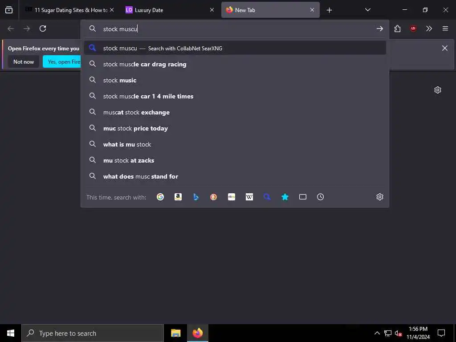Select suggestion what does musc stand for

(235, 176)
